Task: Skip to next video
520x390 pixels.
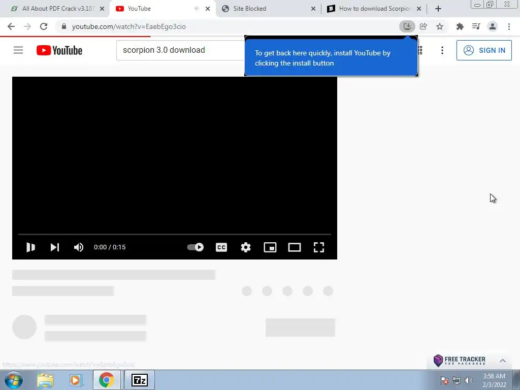Action: point(55,247)
